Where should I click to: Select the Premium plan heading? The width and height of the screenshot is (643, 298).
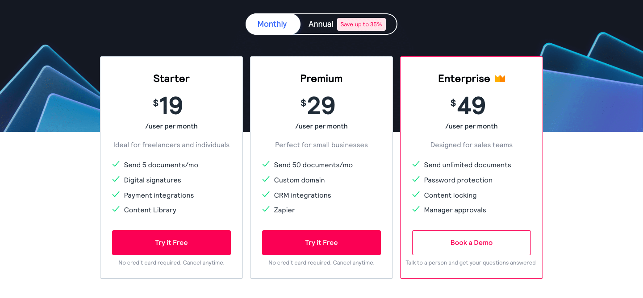tap(321, 79)
